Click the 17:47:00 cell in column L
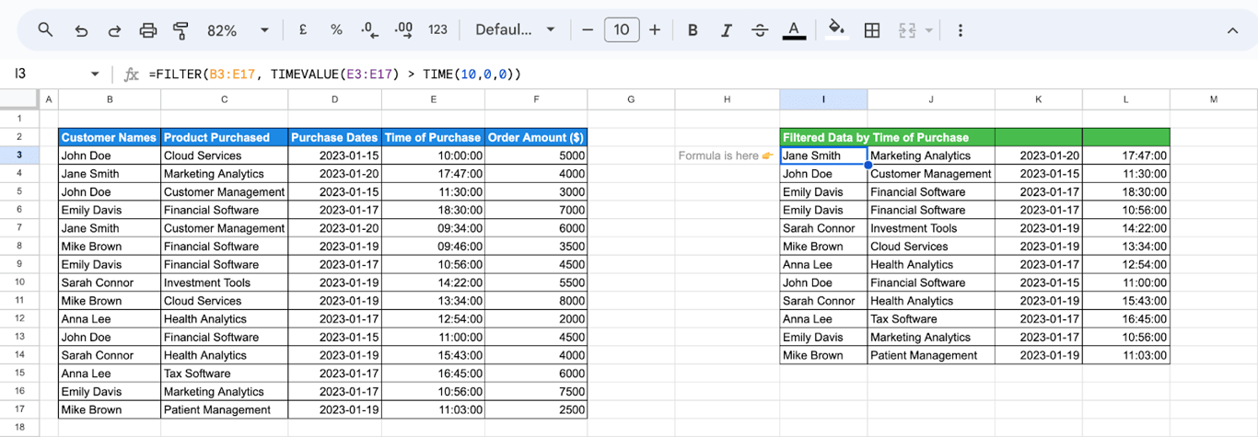 click(x=1126, y=155)
